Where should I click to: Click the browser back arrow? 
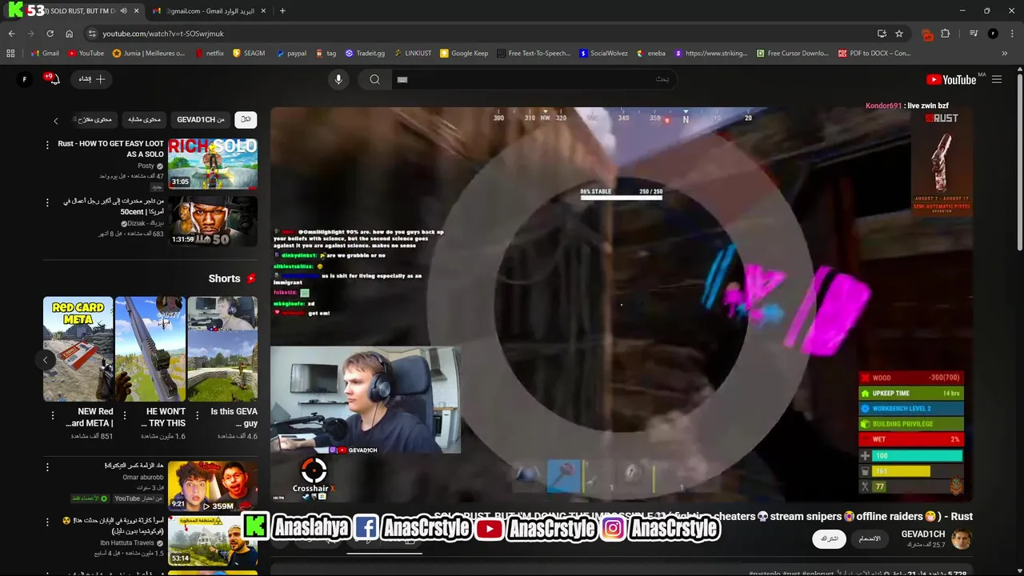[11, 34]
